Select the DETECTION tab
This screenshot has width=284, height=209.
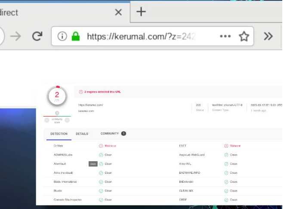[59, 134]
